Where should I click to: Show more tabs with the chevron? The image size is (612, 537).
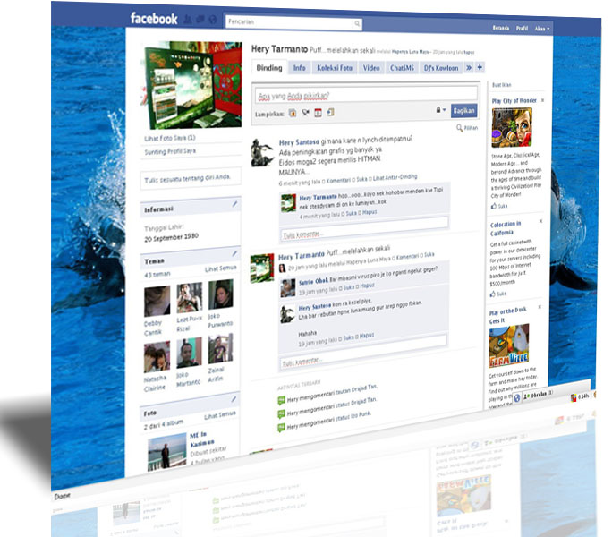469,67
